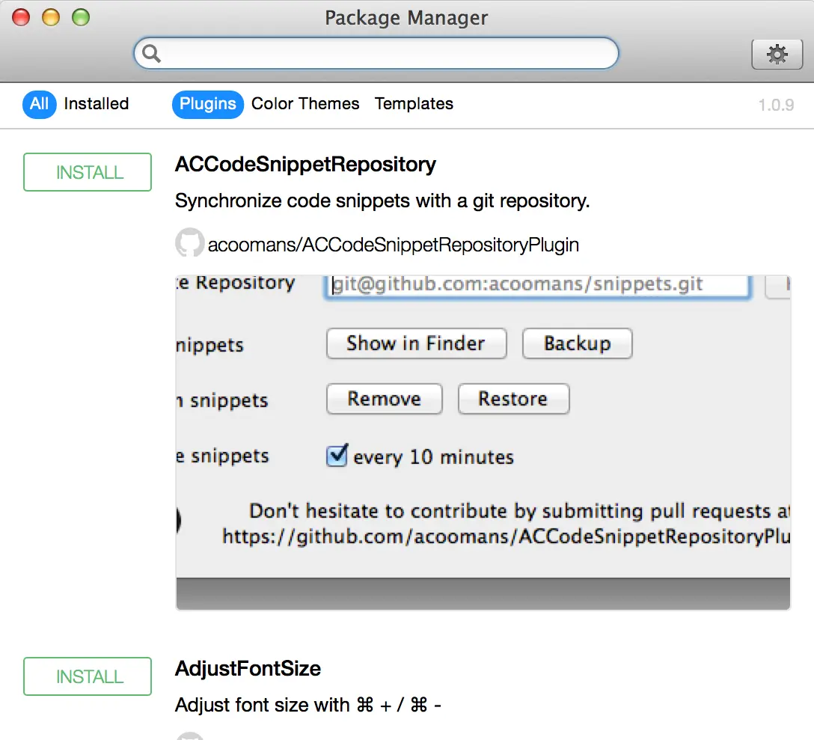
Task: Open the ACCodeSnippetRepository screenshot preview
Action: 483,442
